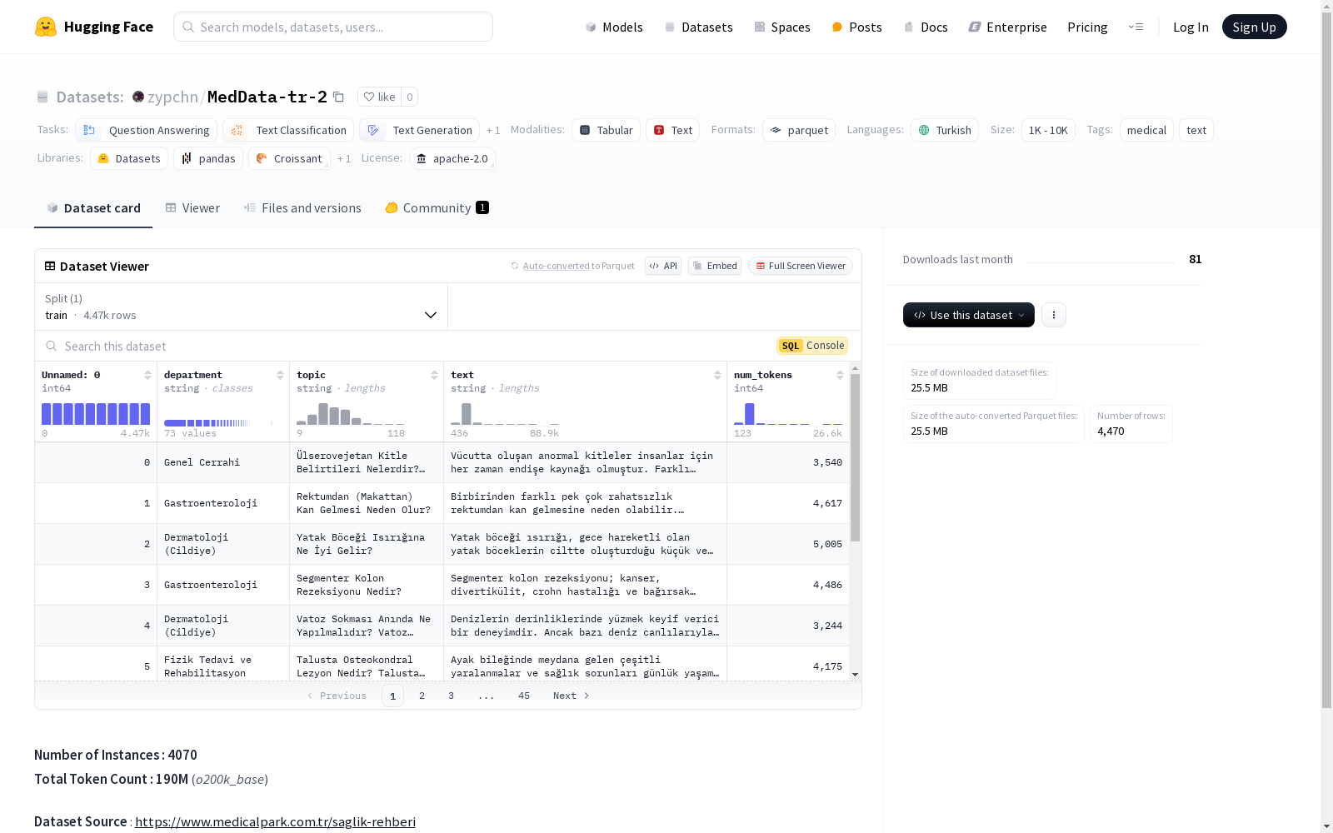
Task: Click the Hugging Face logo
Action: point(94,27)
